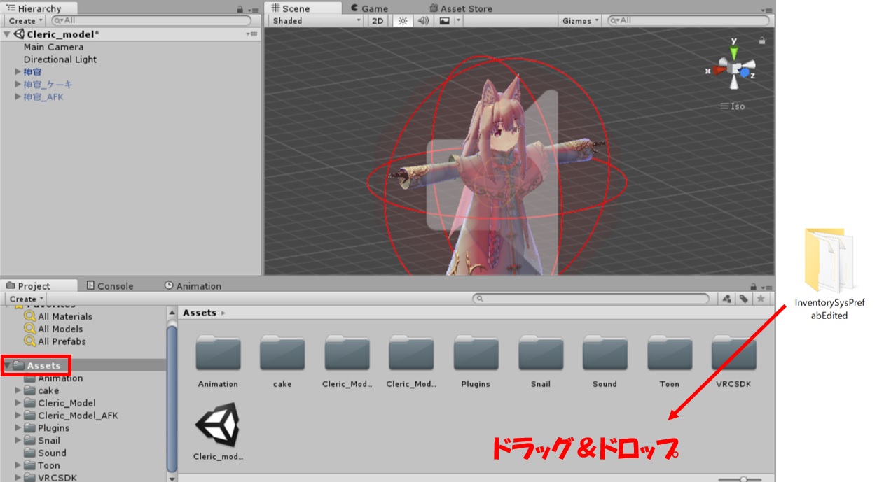Viewport: 884px width, 482px height.
Task: Toggle scene audio speaker icon
Action: [x=423, y=21]
